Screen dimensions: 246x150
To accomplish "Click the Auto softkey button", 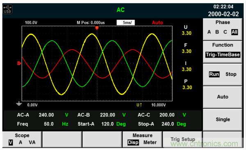I will 223,97.
